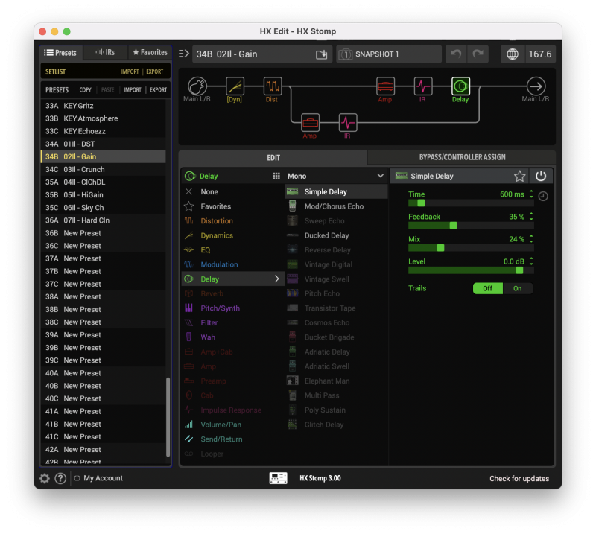The width and height of the screenshot is (596, 534).
Task: Click the save preset icon
Action: point(322,54)
